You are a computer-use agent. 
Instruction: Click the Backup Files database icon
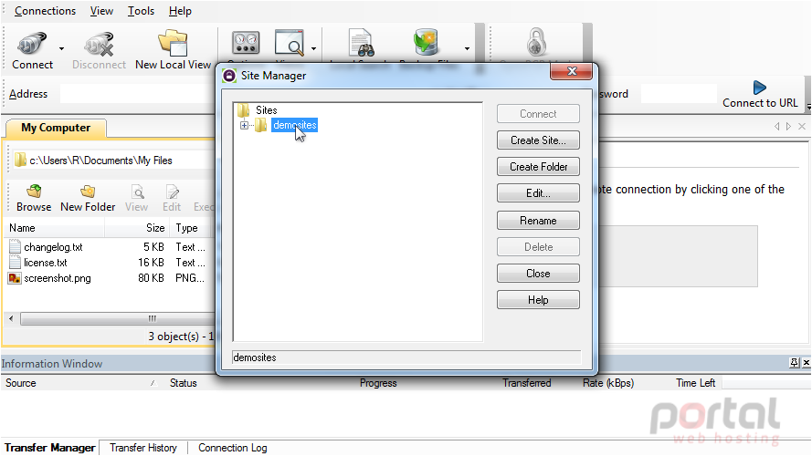427,42
